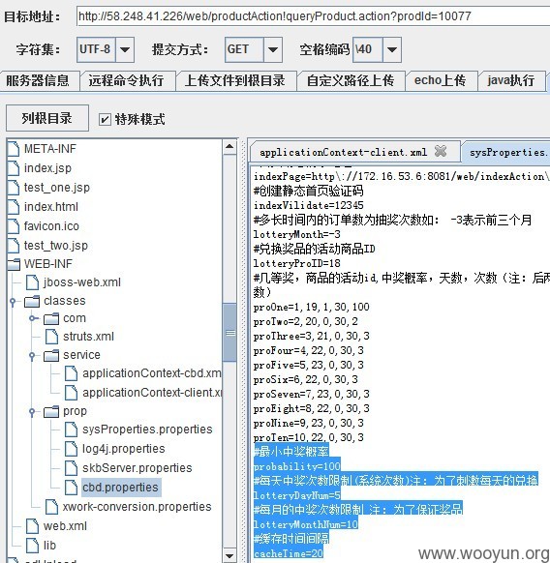Viewport: 550px width, 563px height.
Task: Click the xwork-conversion.properties file icon
Action: tap(51, 507)
